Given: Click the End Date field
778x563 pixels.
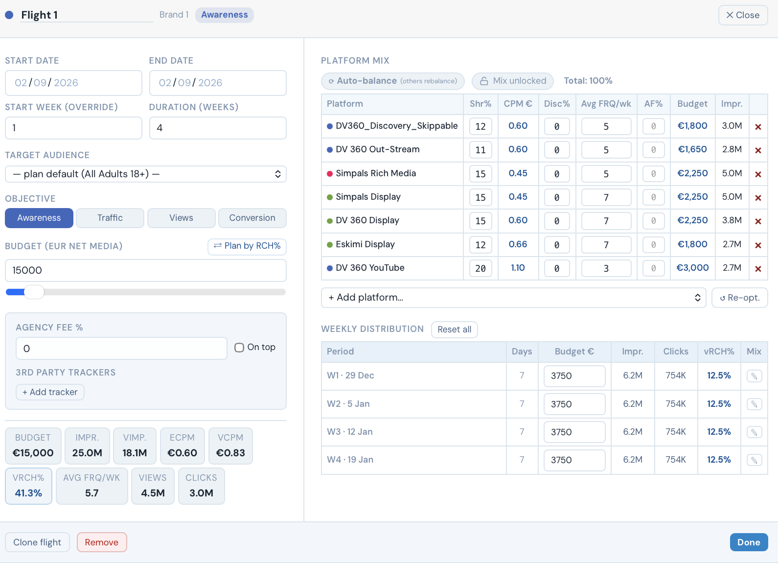Looking at the screenshot, I should [218, 83].
